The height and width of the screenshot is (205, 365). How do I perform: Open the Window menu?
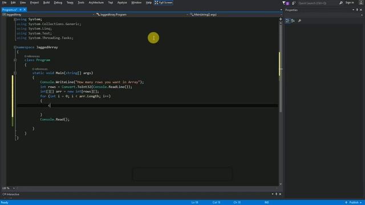[136, 2]
